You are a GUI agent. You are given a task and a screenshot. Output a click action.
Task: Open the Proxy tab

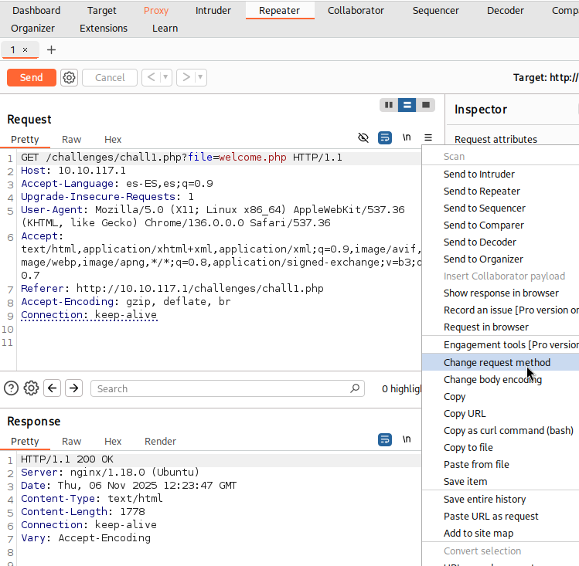(x=156, y=10)
